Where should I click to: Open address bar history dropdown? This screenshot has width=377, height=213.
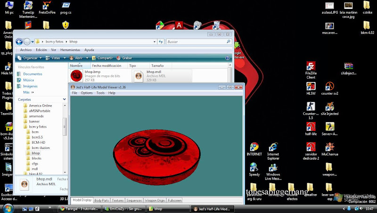click(155, 41)
